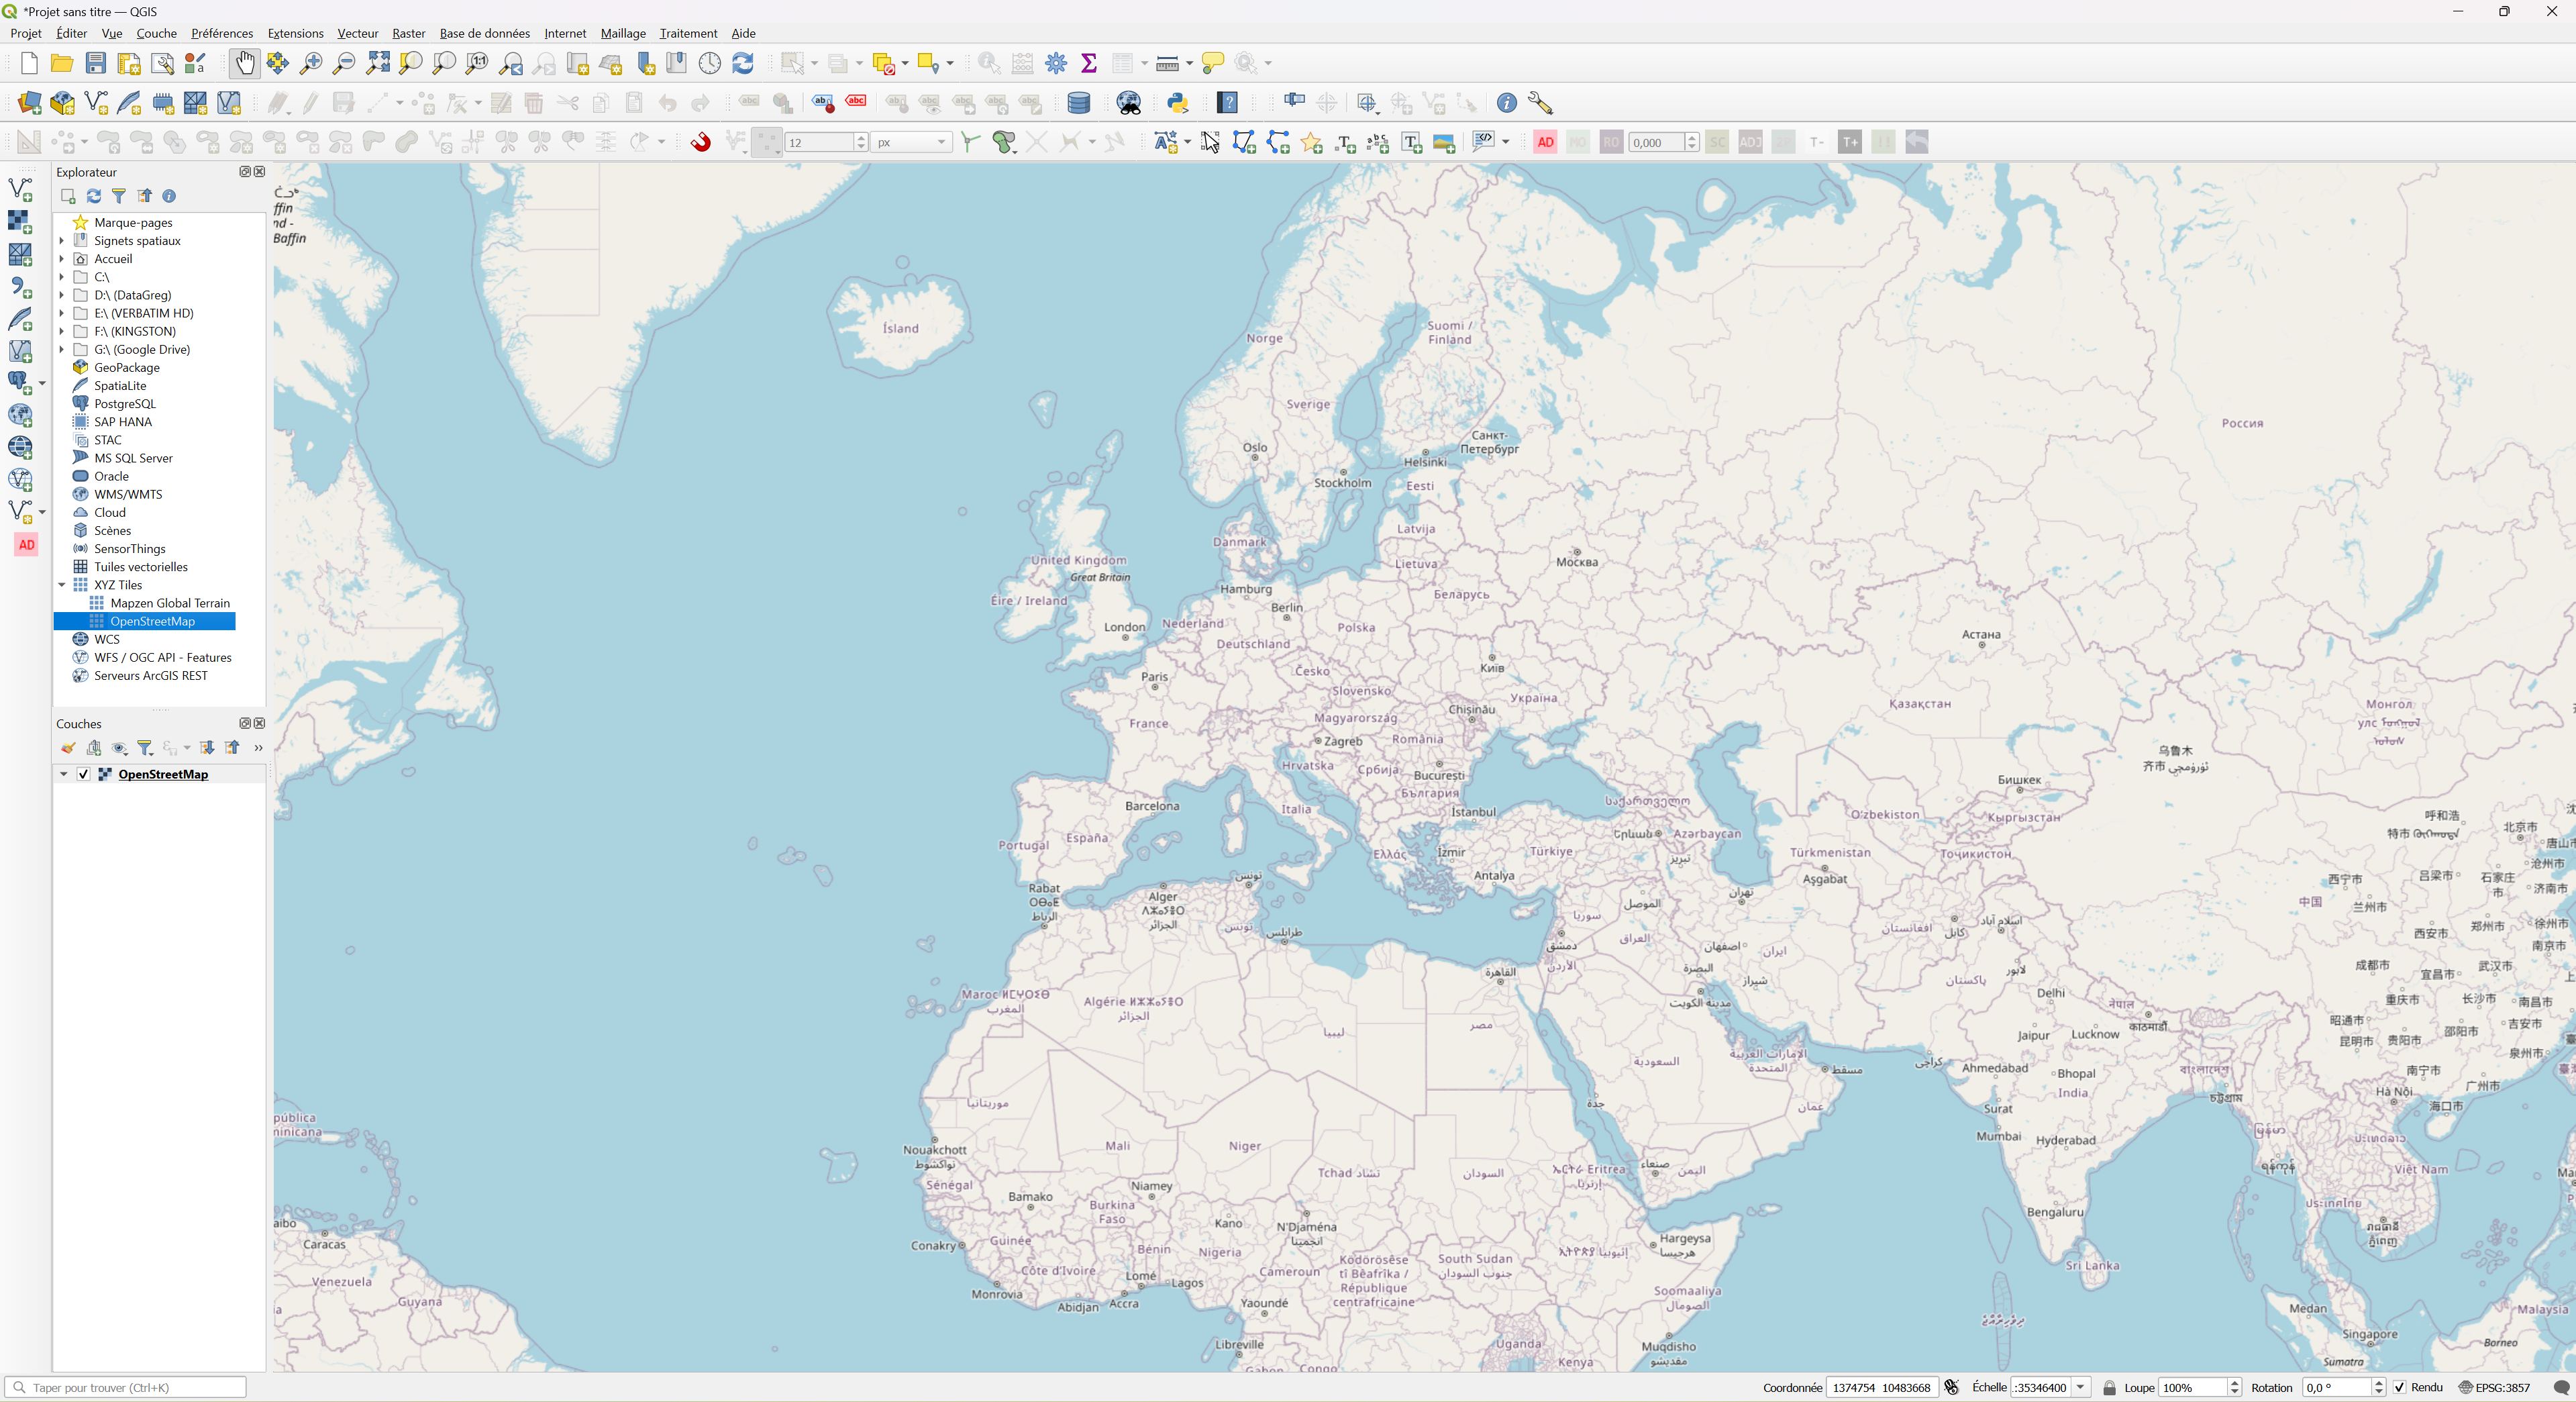Viewport: 2576px width, 1402px height.
Task: Toggle the mouse-position extents icon beside the Coordonnée field
Action: coord(1951,1387)
